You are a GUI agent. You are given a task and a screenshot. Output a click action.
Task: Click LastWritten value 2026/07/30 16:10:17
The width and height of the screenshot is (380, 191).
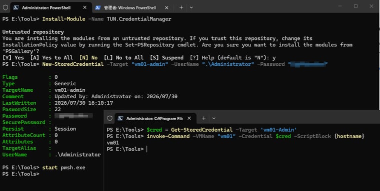83,103
